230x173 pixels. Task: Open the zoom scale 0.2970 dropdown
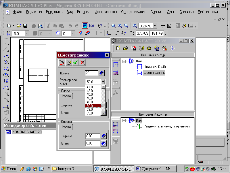pyautogui.click(x=155, y=26)
